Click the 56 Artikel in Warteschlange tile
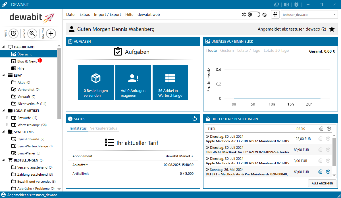 (x=170, y=82)
